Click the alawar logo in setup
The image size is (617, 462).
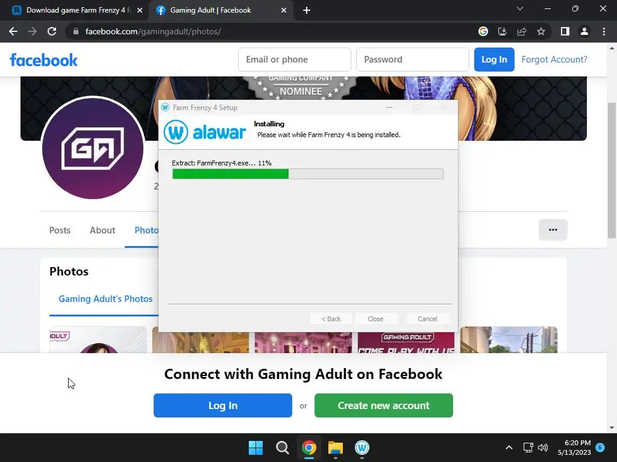[205, 132]
